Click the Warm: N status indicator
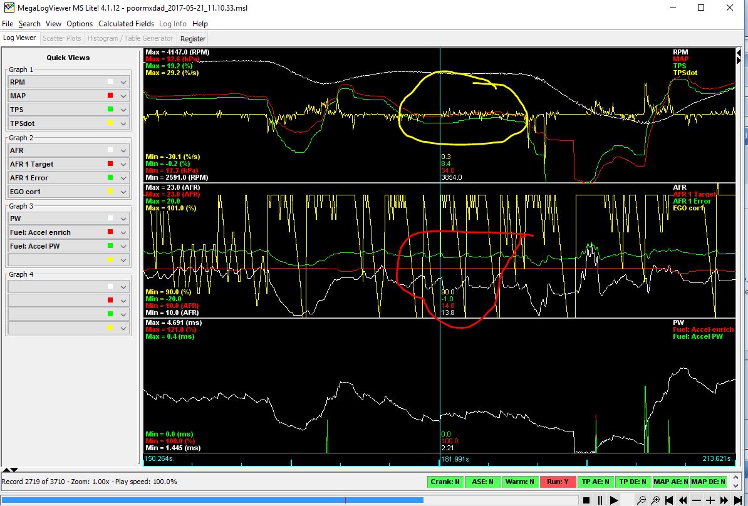The width and height of the screenshot is (748, 506). 520,482
